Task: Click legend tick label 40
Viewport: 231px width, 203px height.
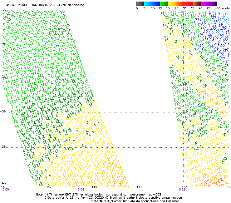Action: coord(200,8)
